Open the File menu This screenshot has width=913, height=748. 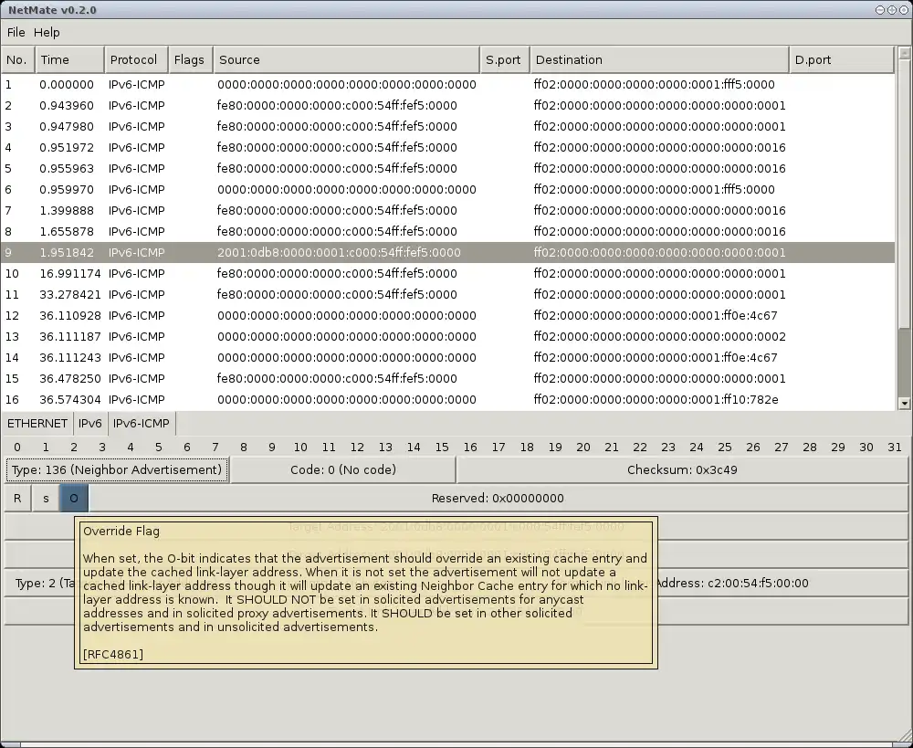pyautogui.click(x=16, y=33)
